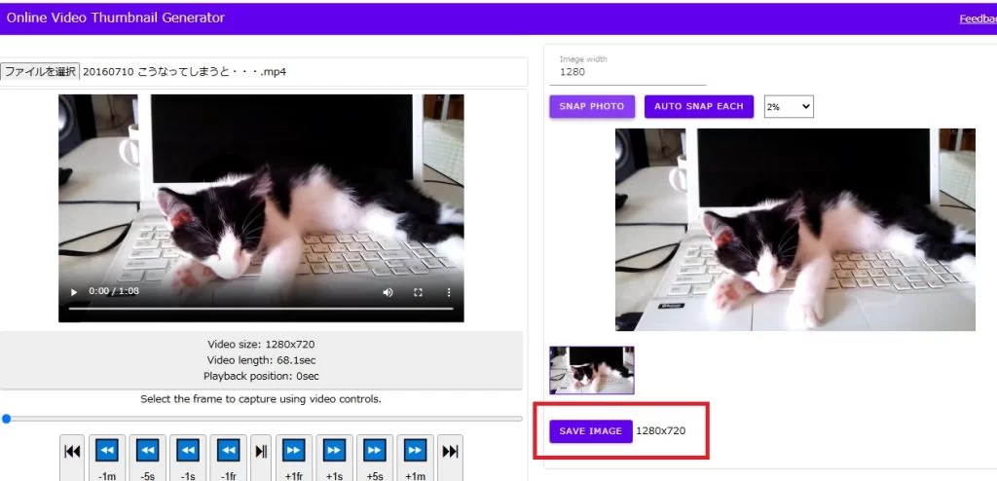Step back one second with -1s
Image resolution: width=997 pixels, height=481 pixels.
[188, 458]
